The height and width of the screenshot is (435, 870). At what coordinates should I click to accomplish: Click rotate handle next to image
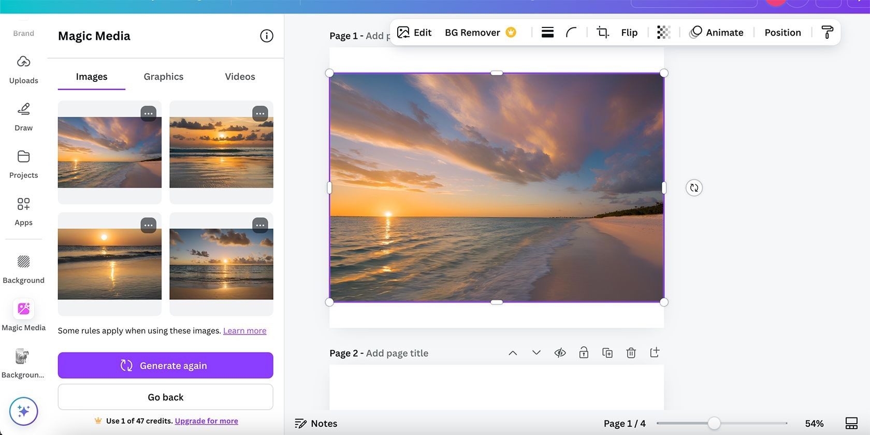click(694, 187)
